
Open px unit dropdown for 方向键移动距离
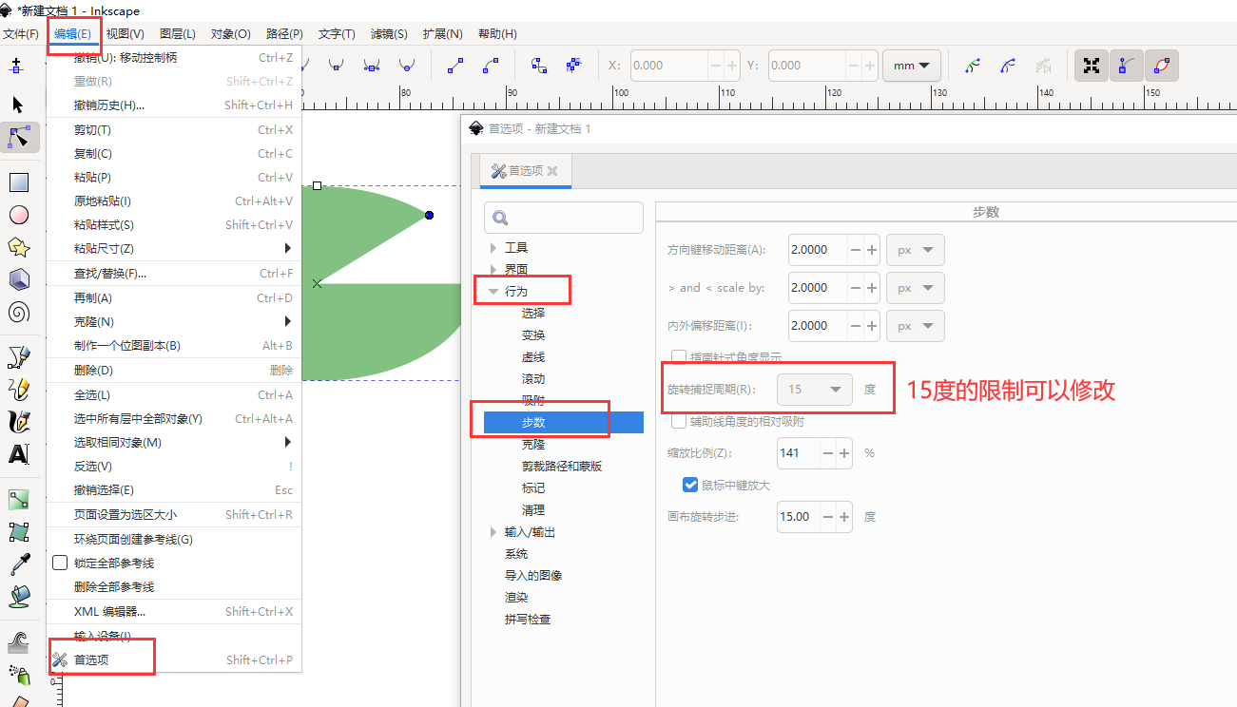click(x=915, y=250)
